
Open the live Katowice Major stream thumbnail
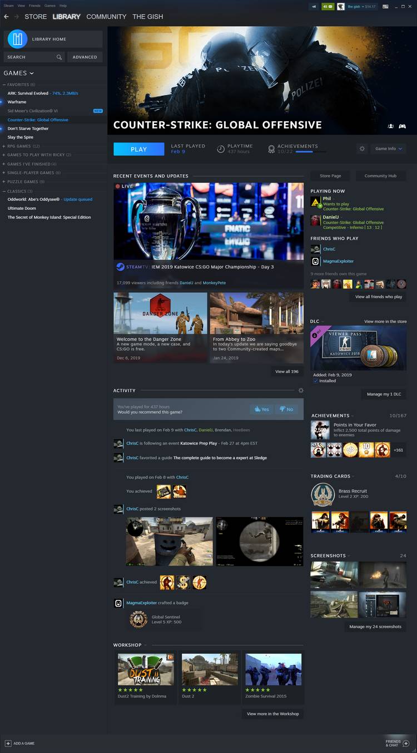click(x=209, y=221)
